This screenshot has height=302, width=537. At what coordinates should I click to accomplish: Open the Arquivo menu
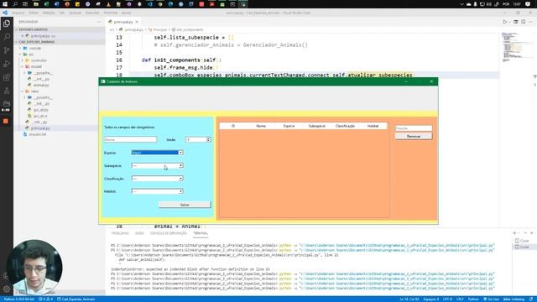[x=18, y=13]
